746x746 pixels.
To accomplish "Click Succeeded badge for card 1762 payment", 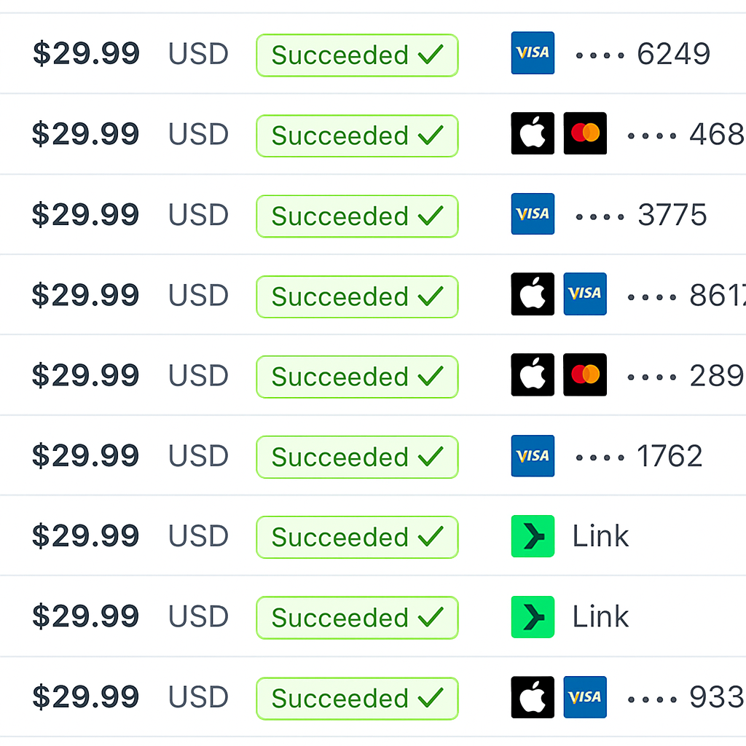I will [357, 458].
